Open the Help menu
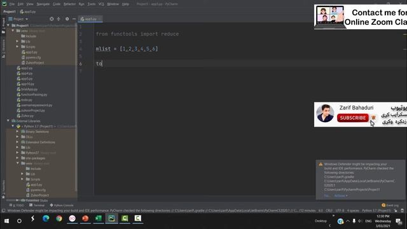 [125, 4]
